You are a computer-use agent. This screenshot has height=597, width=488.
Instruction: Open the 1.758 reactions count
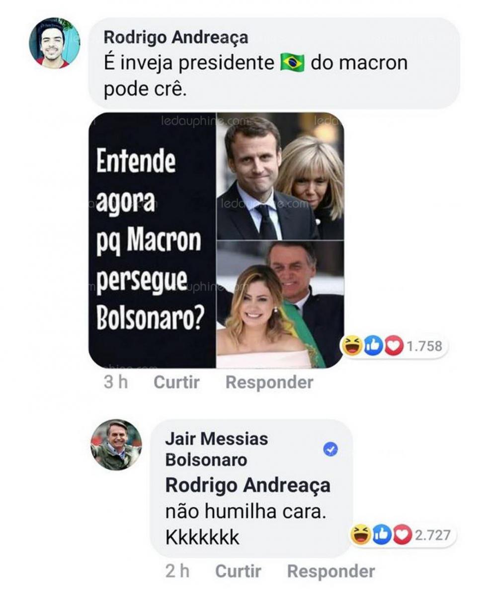(424, 346)
